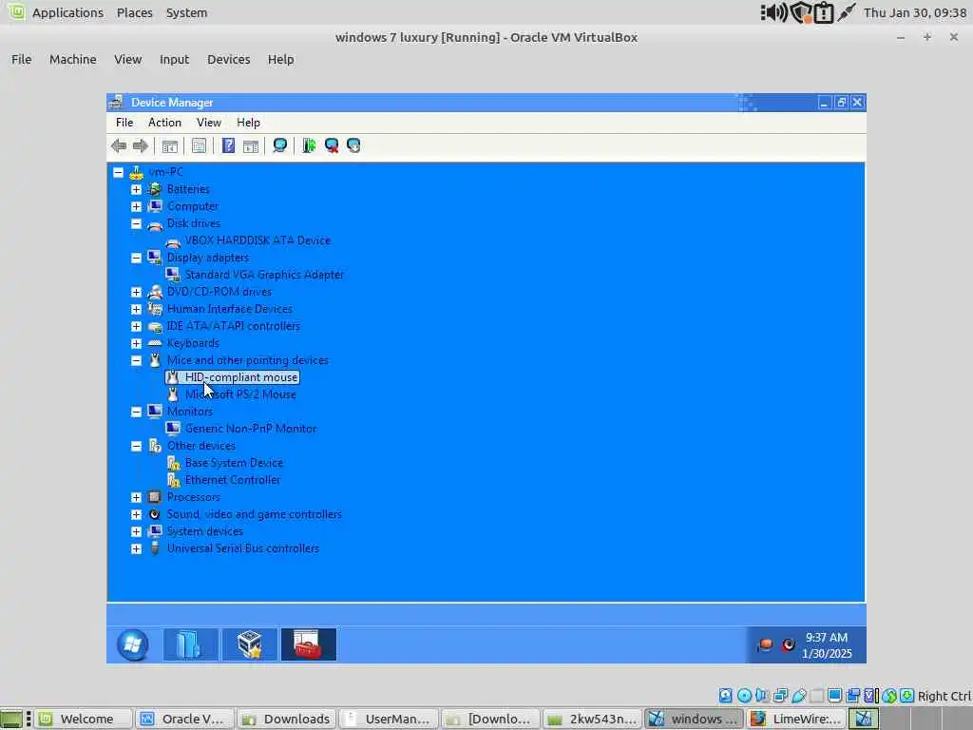Click the red toolbox taskbar icon in guest
The image size is (973, 730).
pyautogui.click(x=309, y=644)
